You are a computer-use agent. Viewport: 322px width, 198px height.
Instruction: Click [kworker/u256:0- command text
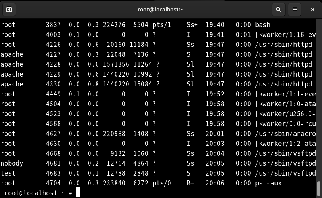click(285, 114)
